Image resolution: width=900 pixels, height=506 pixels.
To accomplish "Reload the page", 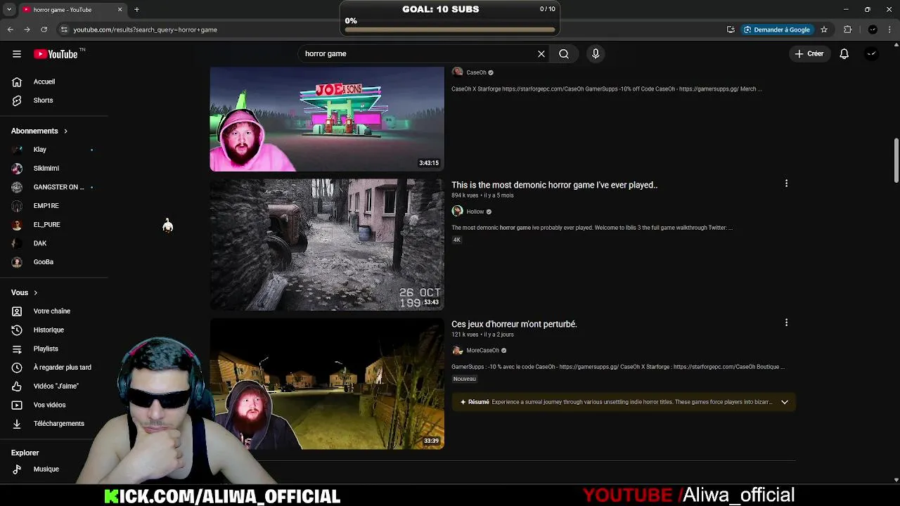I will (44, 30).
